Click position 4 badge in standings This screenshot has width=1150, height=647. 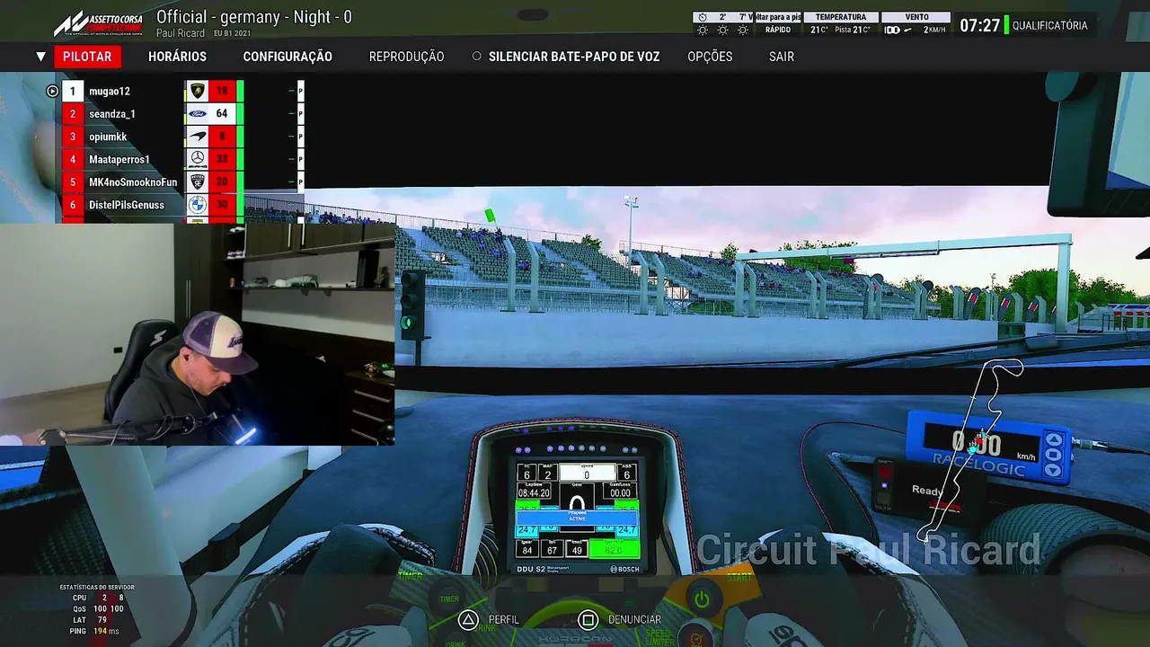(x=73, y=159)
